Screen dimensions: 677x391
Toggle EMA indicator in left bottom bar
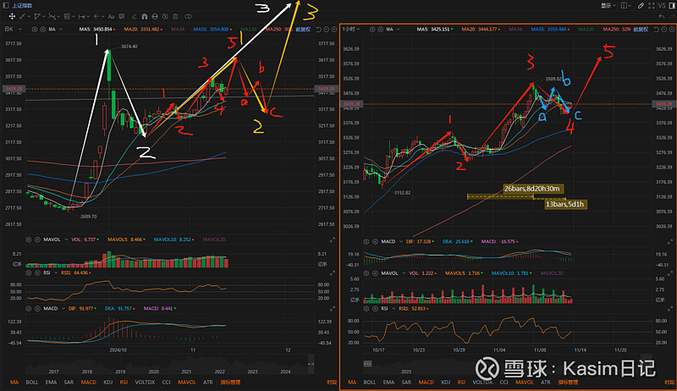(x=51, y=383)
